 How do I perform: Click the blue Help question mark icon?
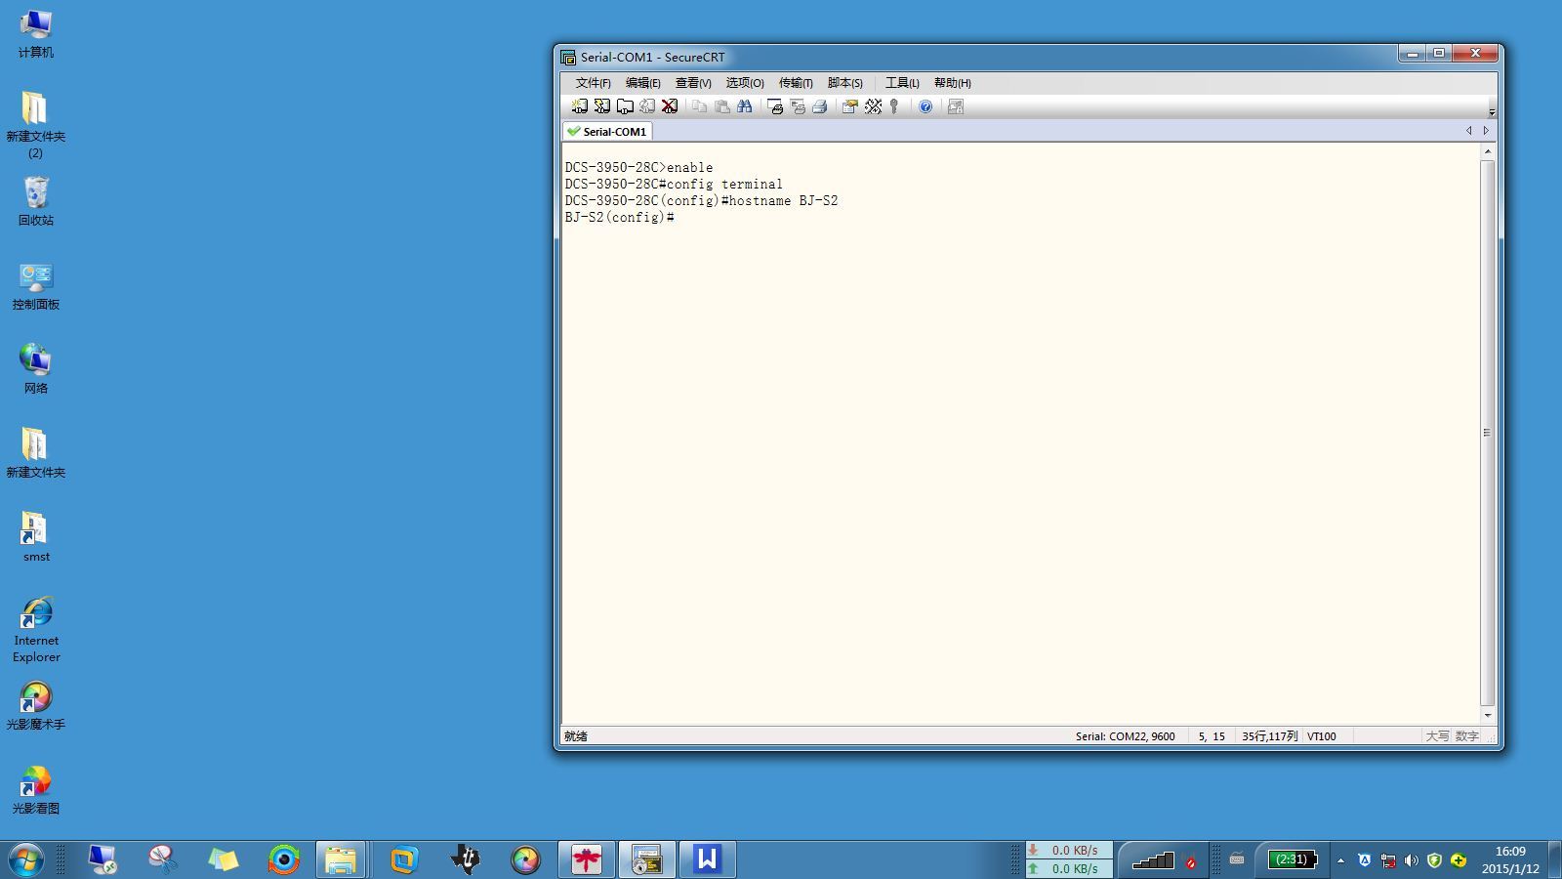coord(925,106)
